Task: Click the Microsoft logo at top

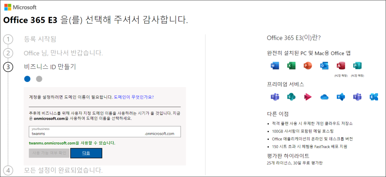Action: point(20,7)
